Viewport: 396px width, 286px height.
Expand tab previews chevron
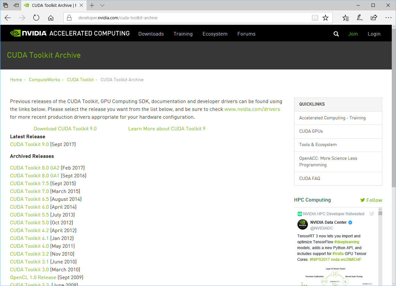103,5
